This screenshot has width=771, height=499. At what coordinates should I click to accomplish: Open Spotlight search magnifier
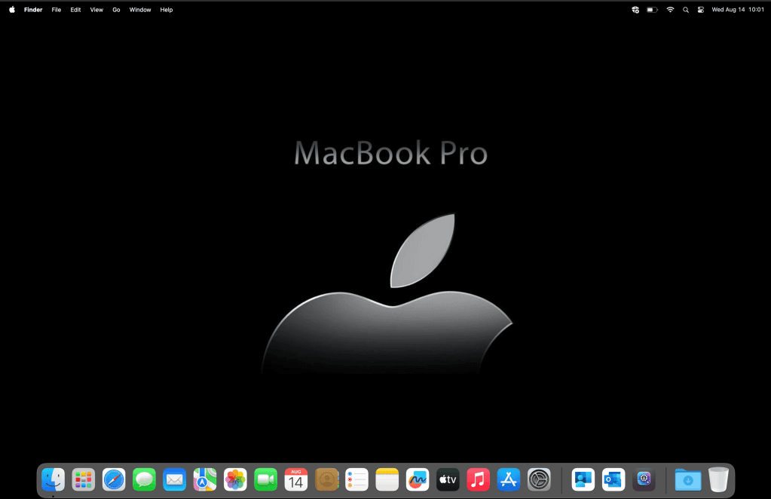coord(685,10)
